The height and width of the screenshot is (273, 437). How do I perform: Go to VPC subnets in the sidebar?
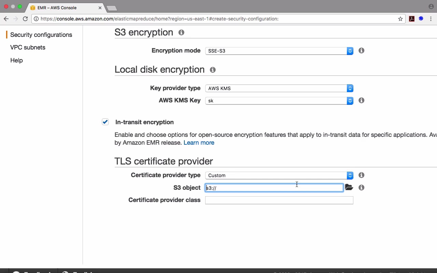(28, 47)
